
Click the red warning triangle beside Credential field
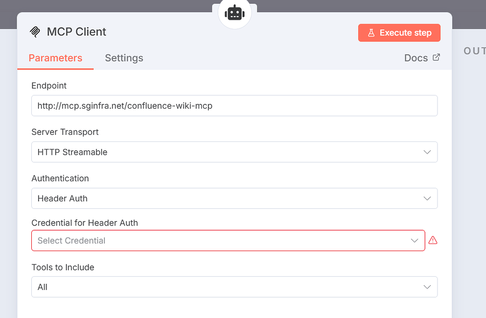(x=433, y=240)
